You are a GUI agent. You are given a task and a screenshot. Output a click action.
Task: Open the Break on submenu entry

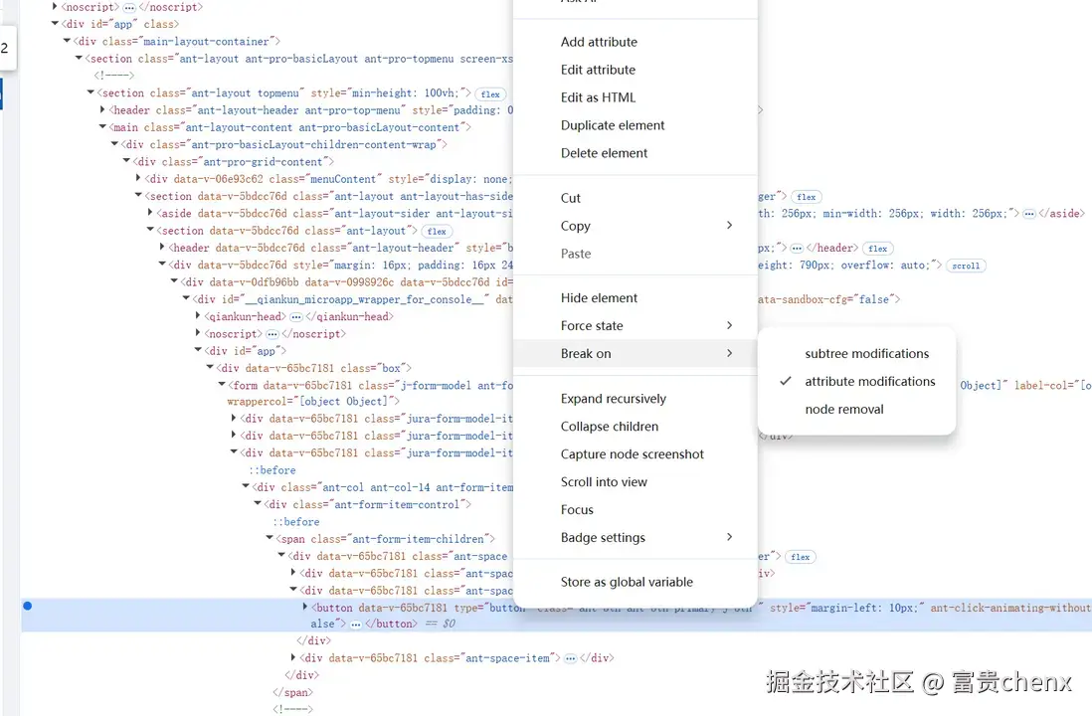point(636,354)
